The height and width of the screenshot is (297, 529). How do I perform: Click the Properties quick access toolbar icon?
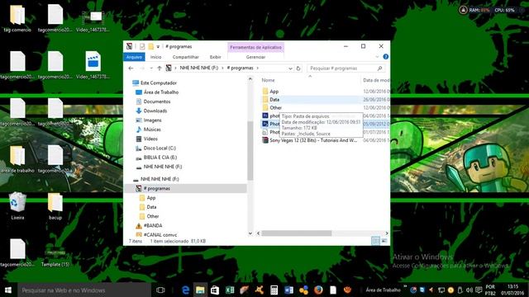click(x=142, y=46)
